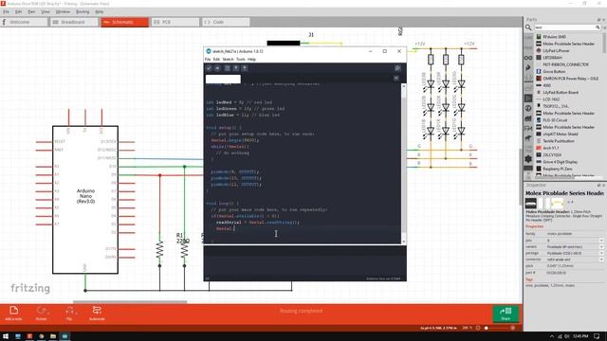The width and height of the screenshot is (607, 341).
Task: Move the zoom slider in the status bar
Action: 487,328
